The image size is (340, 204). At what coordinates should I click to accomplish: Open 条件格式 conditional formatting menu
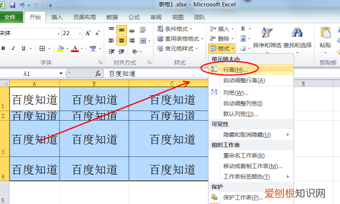(x=175, y=29)
